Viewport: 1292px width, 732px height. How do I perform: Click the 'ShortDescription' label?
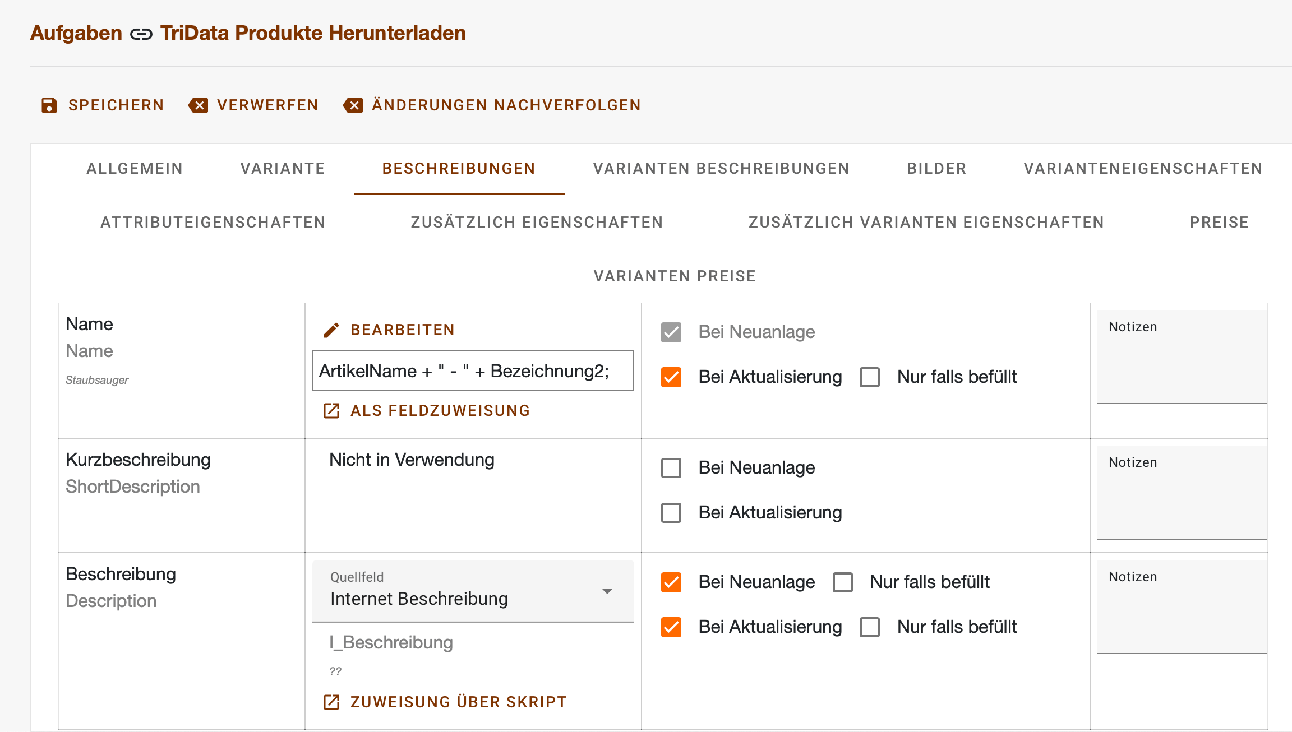pos(133,487)
